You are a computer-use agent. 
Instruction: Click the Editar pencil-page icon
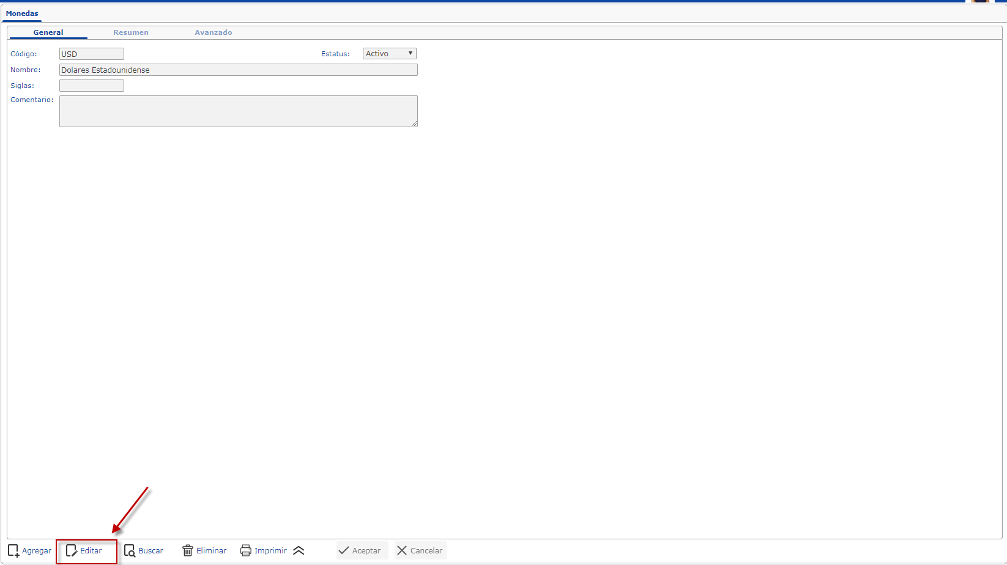(x=72, y=551)
